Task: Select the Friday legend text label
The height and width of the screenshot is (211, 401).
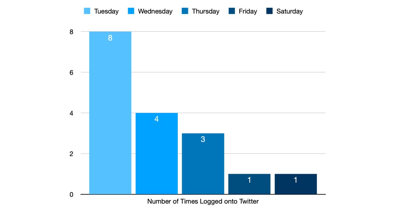Action: coord(248,11)
